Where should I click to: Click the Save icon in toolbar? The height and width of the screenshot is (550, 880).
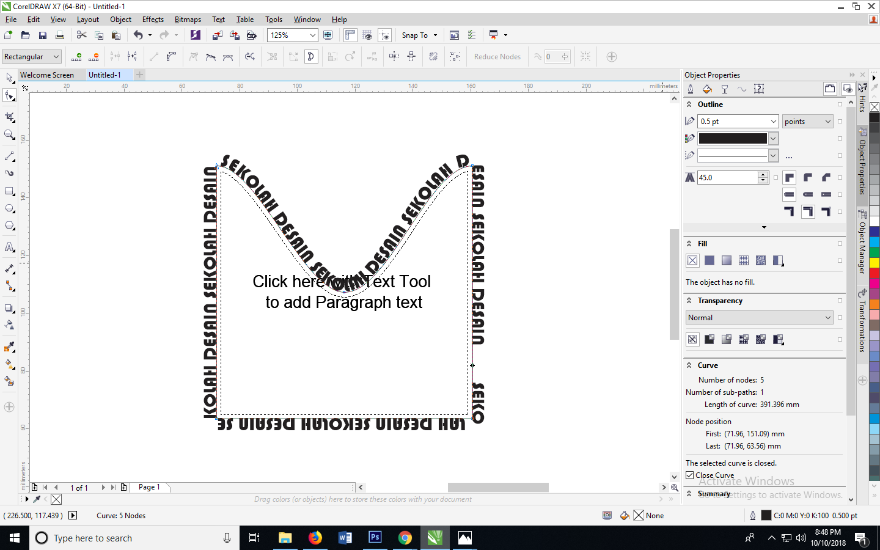42,35
